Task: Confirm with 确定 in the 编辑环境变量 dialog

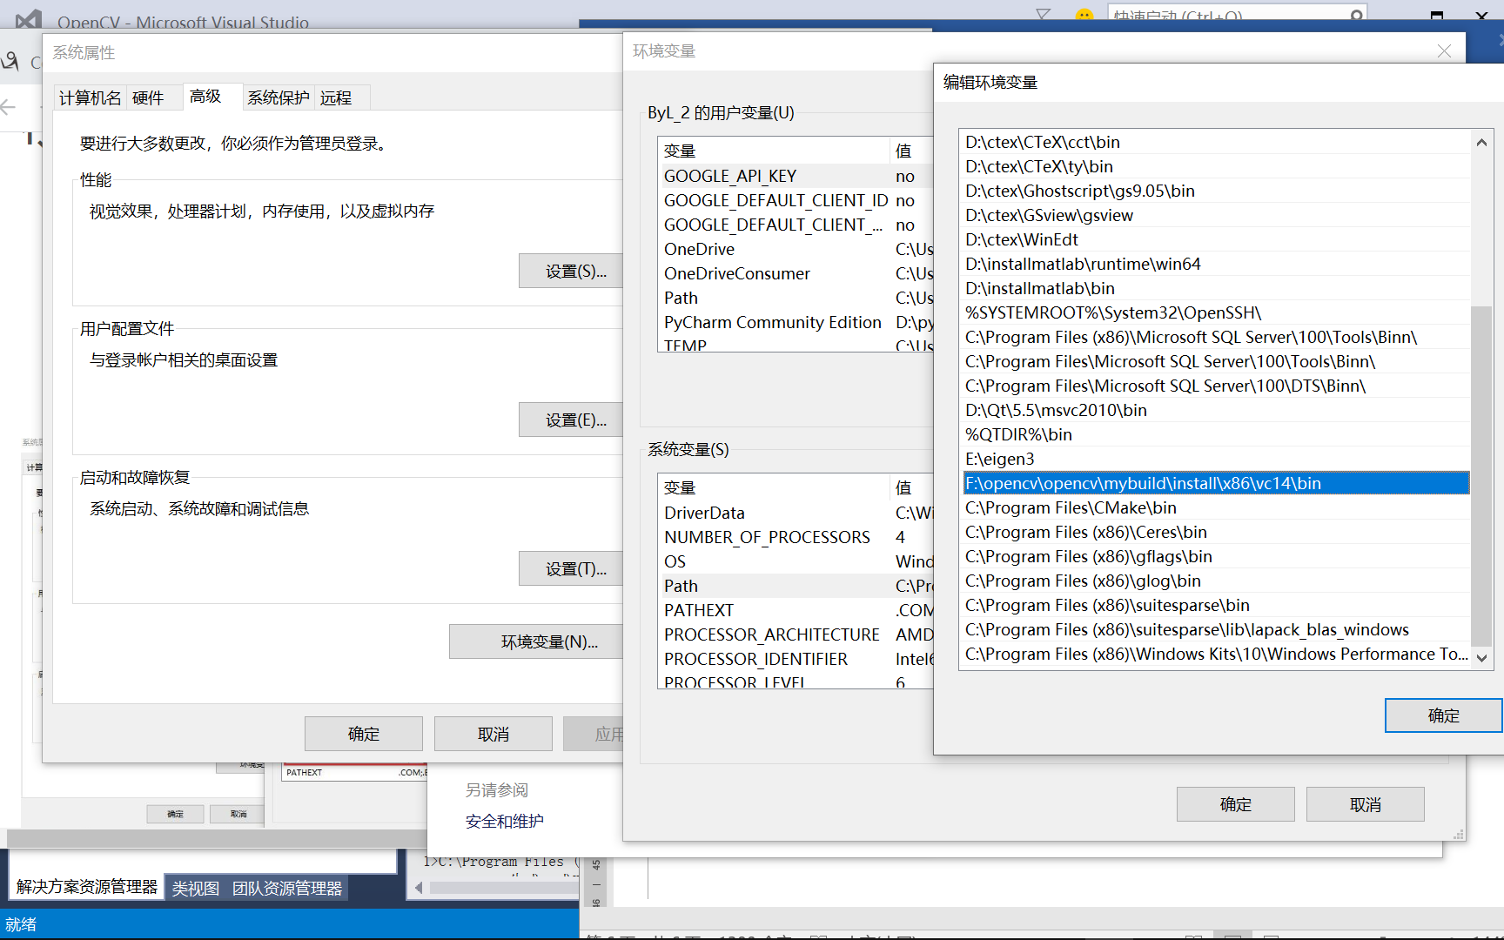Action: [x=1442, y=715]
